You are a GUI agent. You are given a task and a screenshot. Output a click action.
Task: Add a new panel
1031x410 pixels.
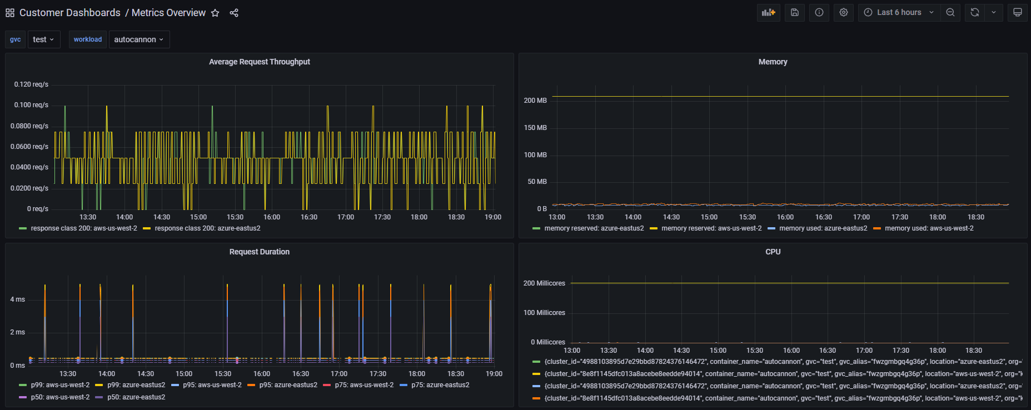pos(768,12)
